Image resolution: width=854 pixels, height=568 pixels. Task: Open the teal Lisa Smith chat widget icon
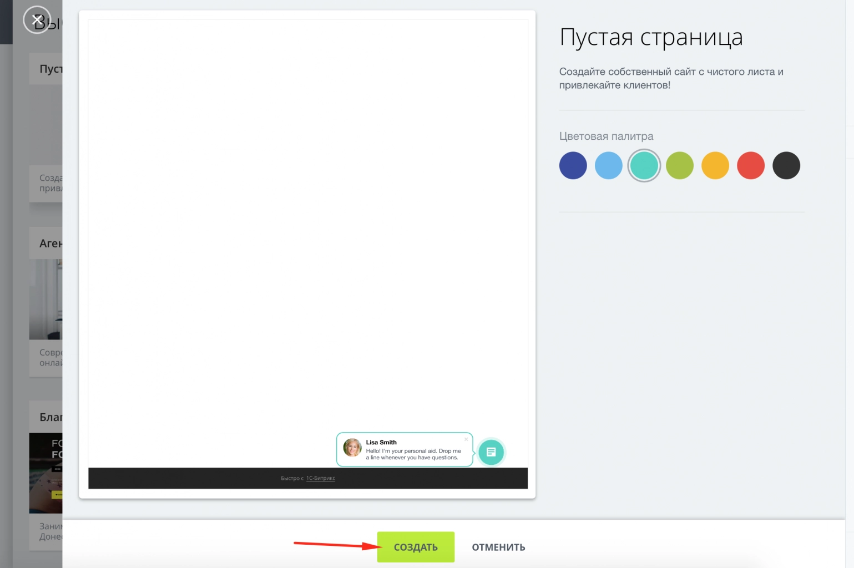pyautogui.click(x=491, y=452)
